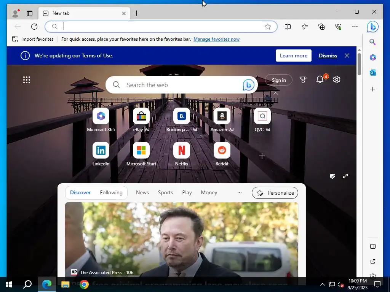Open Windows notification center
Screen dimensions: 390x292
[x=377, y=284]
